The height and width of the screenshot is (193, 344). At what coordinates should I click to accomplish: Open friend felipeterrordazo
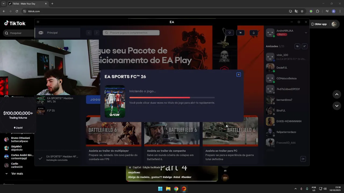pos(286,132)
